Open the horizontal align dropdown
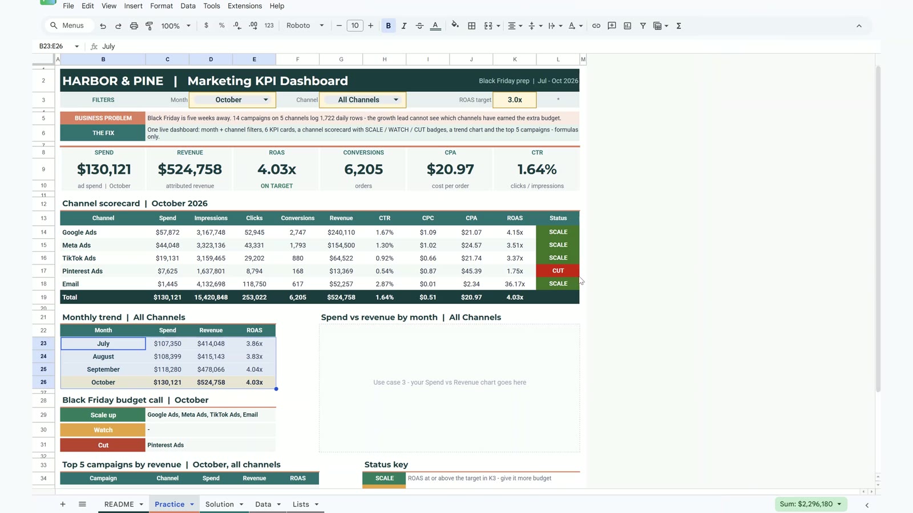This screenshot has height=513, width=913. click(x=515, y=26)
